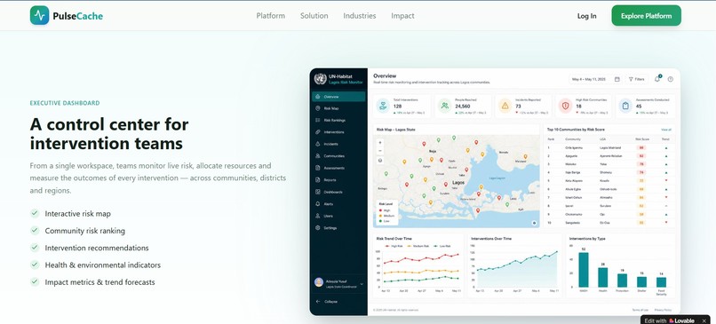Open the Platform nav menu
716x324 pixels.
click(x=270, y=15)
